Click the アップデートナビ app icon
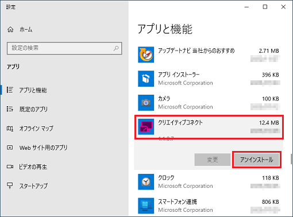 146,55
